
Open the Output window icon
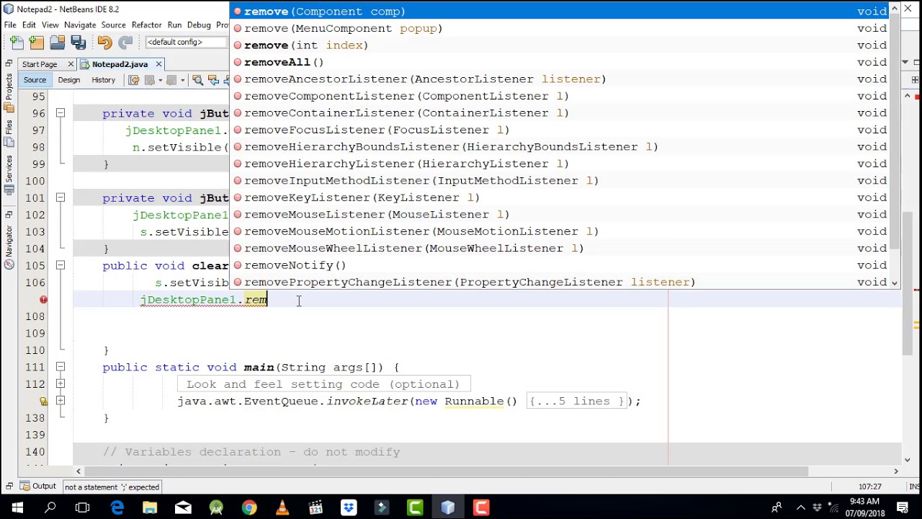(x=38, y=487)
